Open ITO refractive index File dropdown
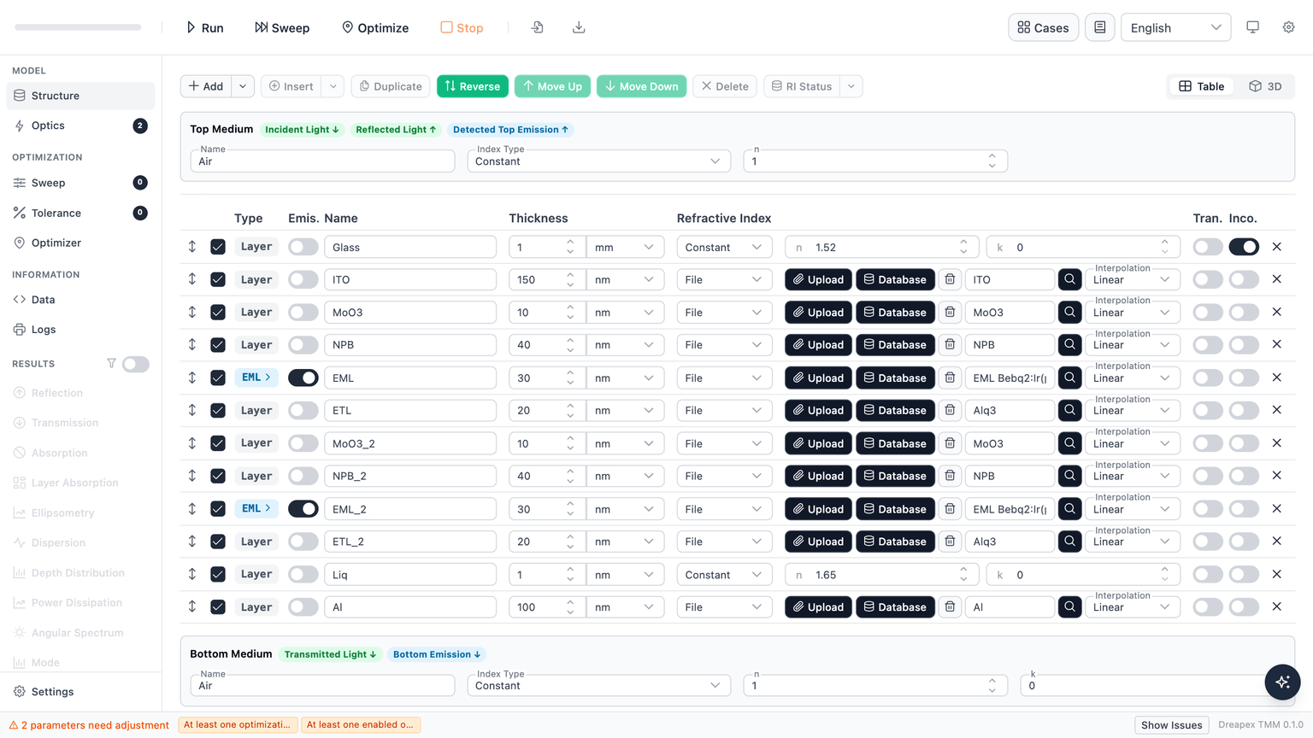 pyautogui.click(x=724, y=279)
